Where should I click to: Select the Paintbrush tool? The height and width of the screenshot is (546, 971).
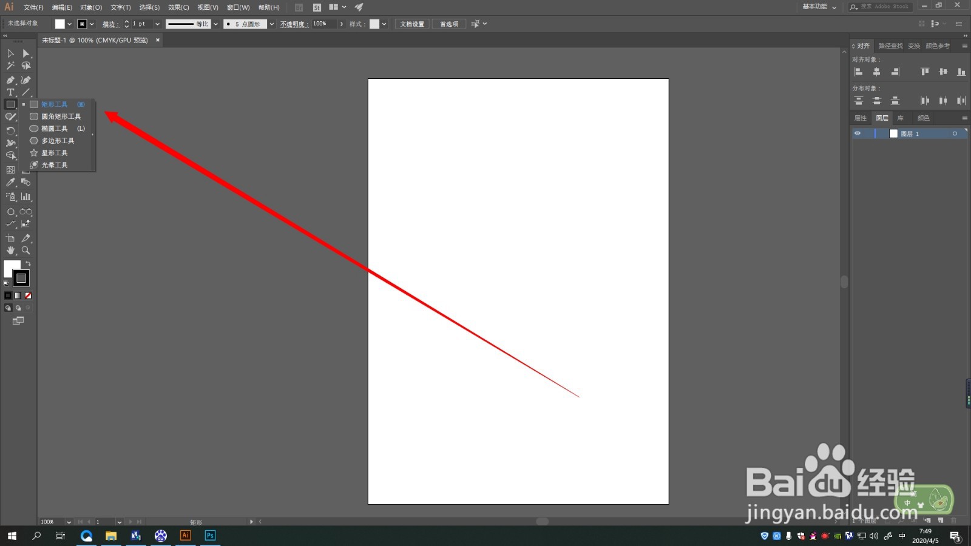point(10,116)
